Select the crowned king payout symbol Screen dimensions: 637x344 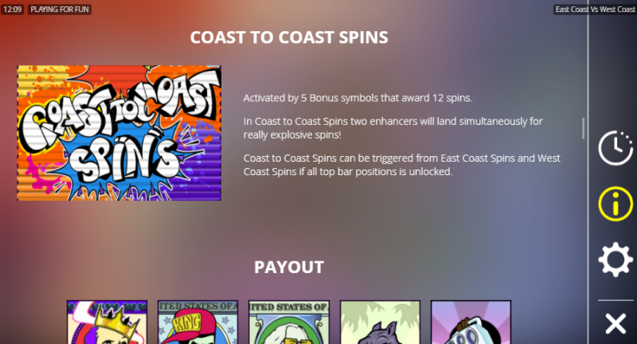(x=107, y=322)
